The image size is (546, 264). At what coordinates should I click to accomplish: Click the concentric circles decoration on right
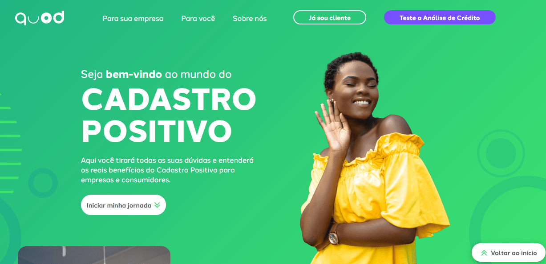501,153
